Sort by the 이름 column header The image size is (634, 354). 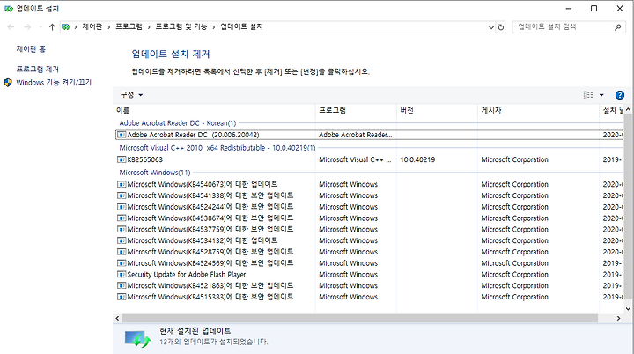point(215,110)
